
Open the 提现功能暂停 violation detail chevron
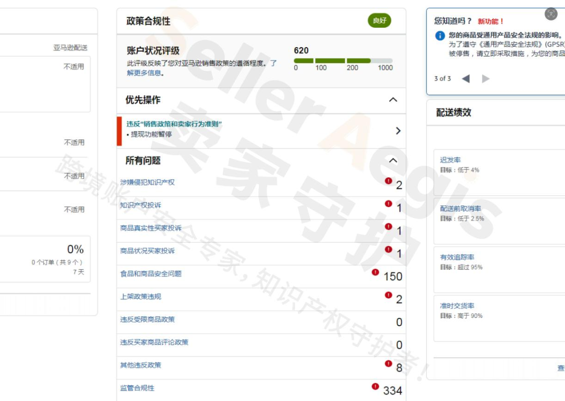(398, 131)
